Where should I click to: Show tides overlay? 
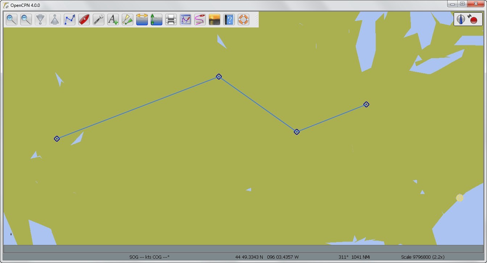click(157, 20)
